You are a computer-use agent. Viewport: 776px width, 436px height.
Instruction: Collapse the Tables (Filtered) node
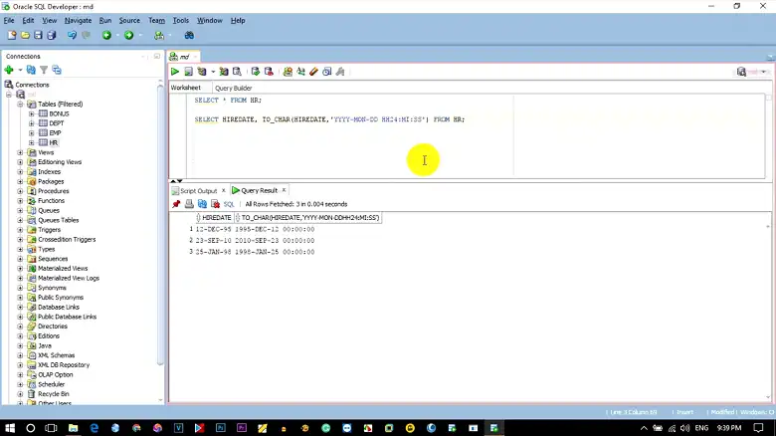pos(20,105)
